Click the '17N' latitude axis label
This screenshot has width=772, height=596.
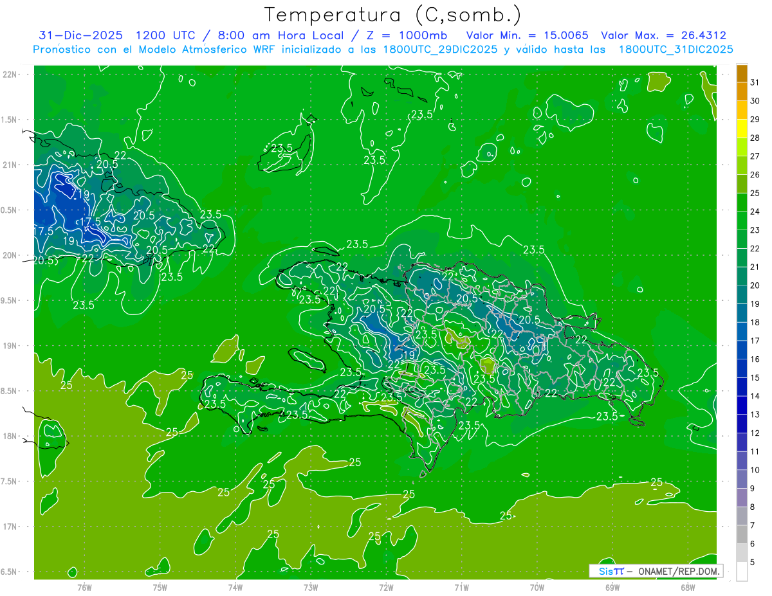10,527
